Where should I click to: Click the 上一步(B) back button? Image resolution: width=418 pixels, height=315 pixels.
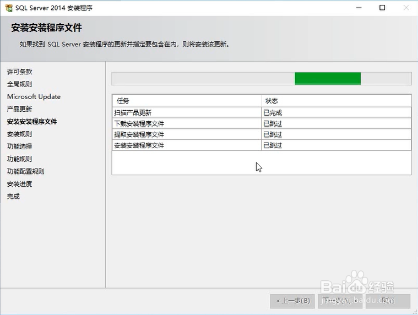coord(292,301)
